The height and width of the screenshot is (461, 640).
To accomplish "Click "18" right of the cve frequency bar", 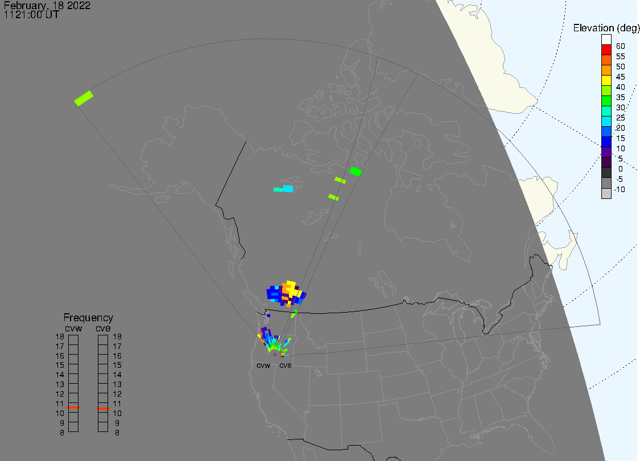I will [117, 337].
